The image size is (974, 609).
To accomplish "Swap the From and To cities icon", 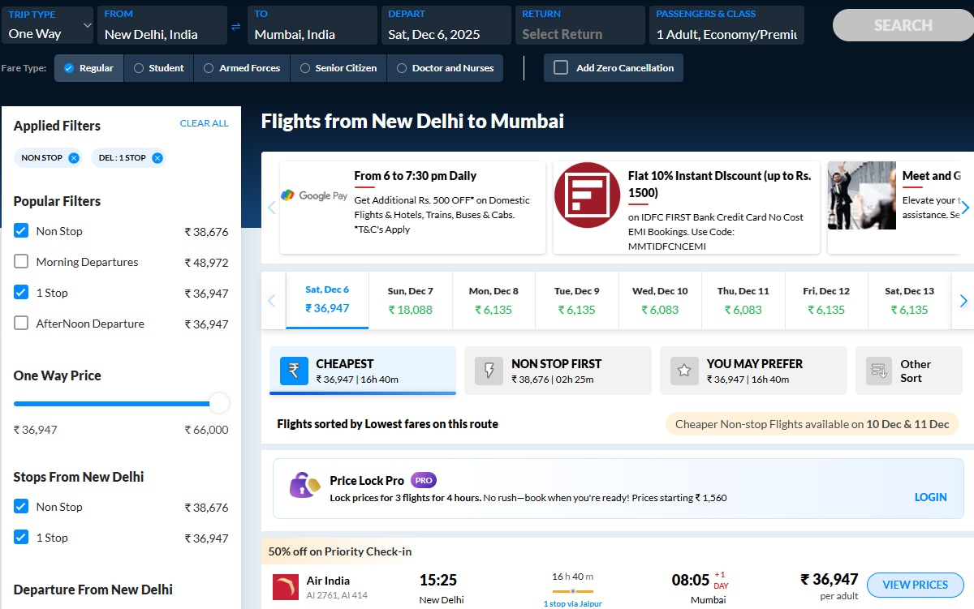I will [235, 27].
